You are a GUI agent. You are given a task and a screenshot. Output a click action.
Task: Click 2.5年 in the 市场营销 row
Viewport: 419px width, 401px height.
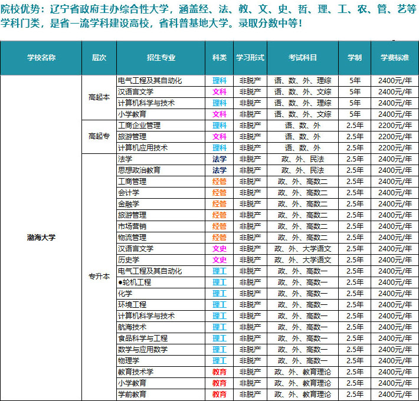(x=355, y=226)
